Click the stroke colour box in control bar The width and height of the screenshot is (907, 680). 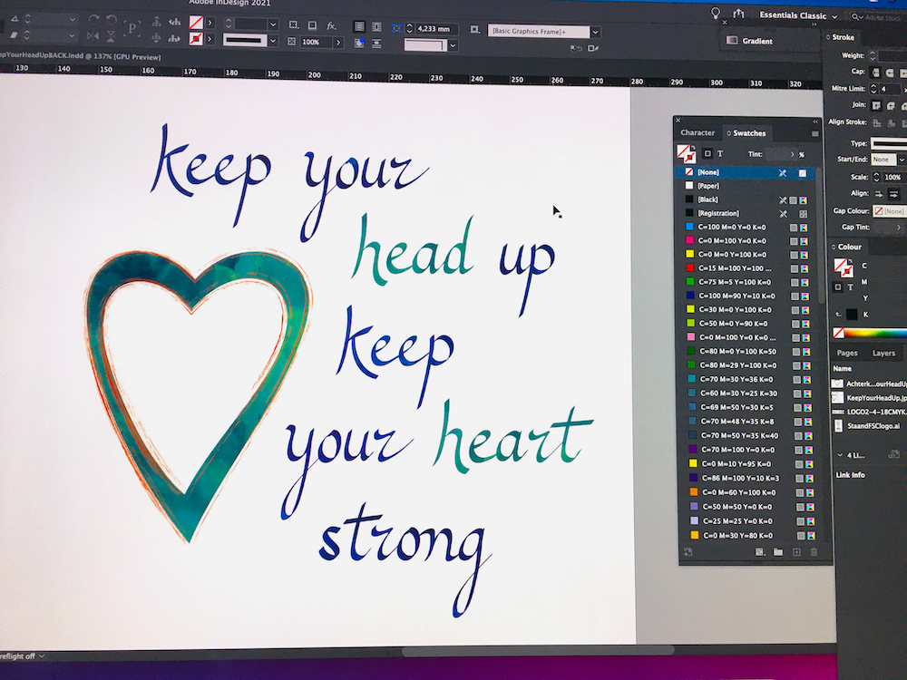pos(196,39)
